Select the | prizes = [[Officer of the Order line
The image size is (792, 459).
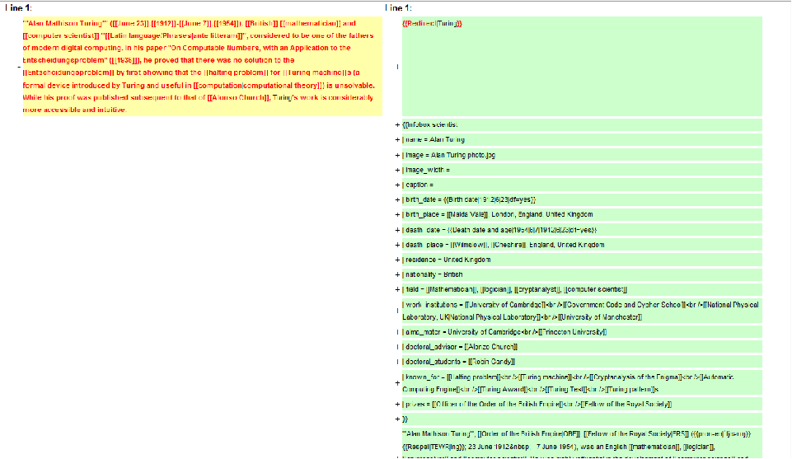tap(582, 405)
